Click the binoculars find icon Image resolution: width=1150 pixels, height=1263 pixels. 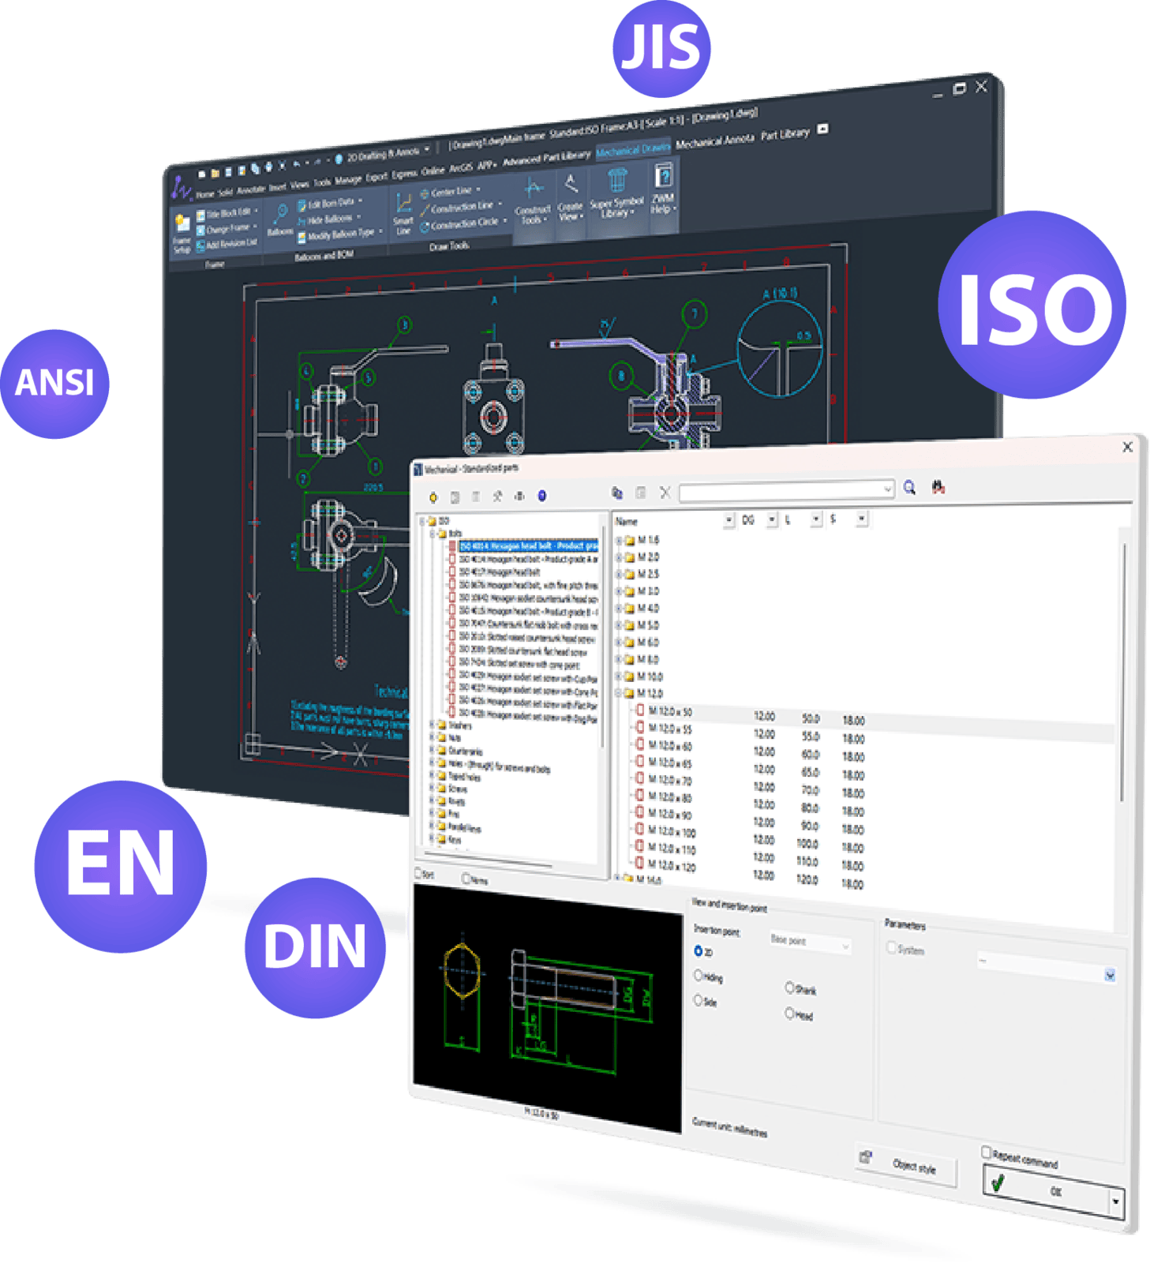[x=938, y=487]
